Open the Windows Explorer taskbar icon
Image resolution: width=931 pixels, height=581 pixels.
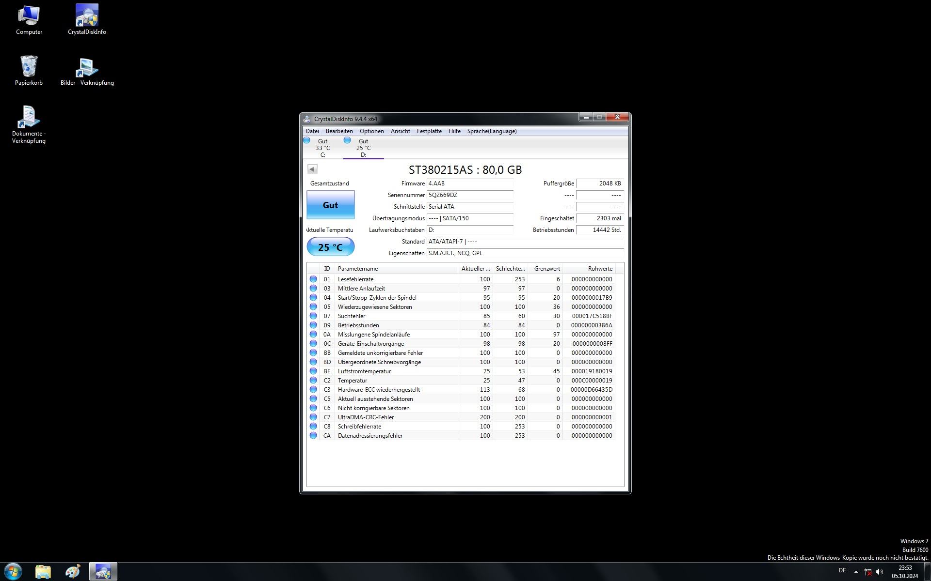pyautogui.click(x=43, y=572)
